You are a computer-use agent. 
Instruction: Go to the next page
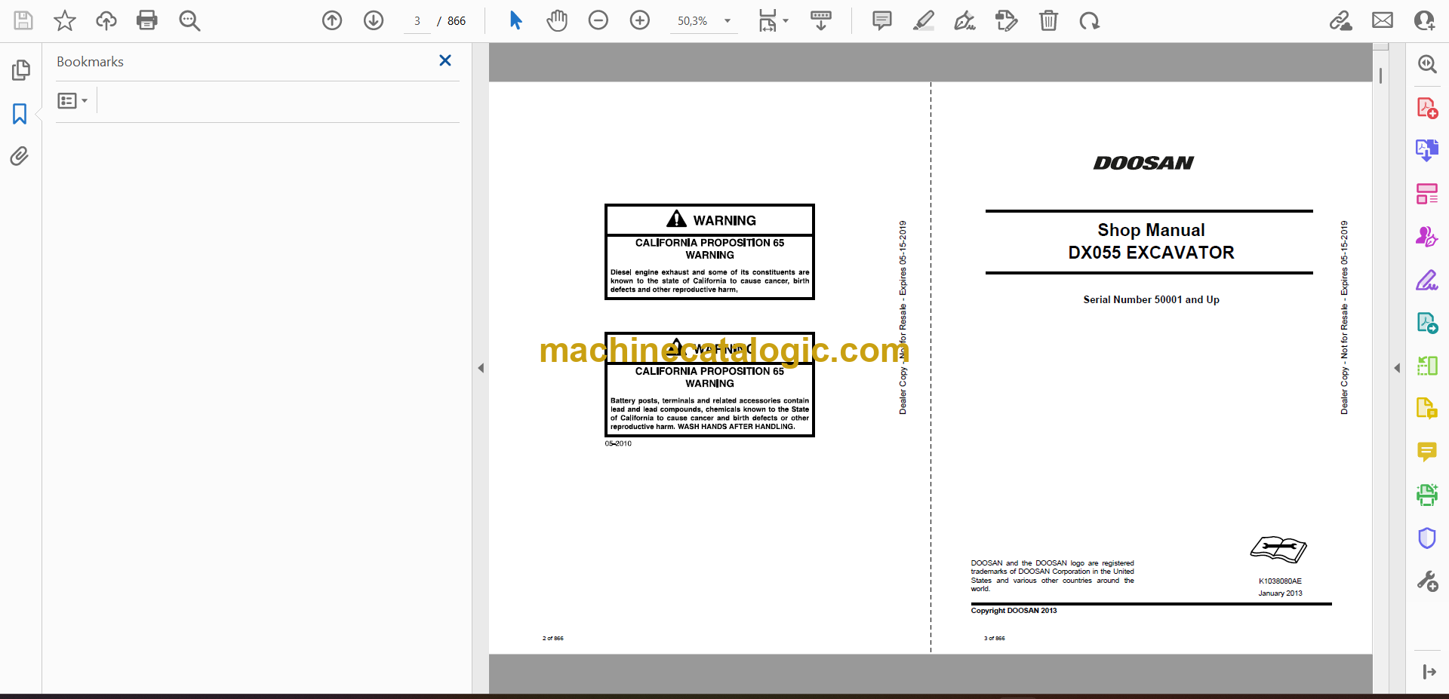pyautogui.click(x=374, y=20)
